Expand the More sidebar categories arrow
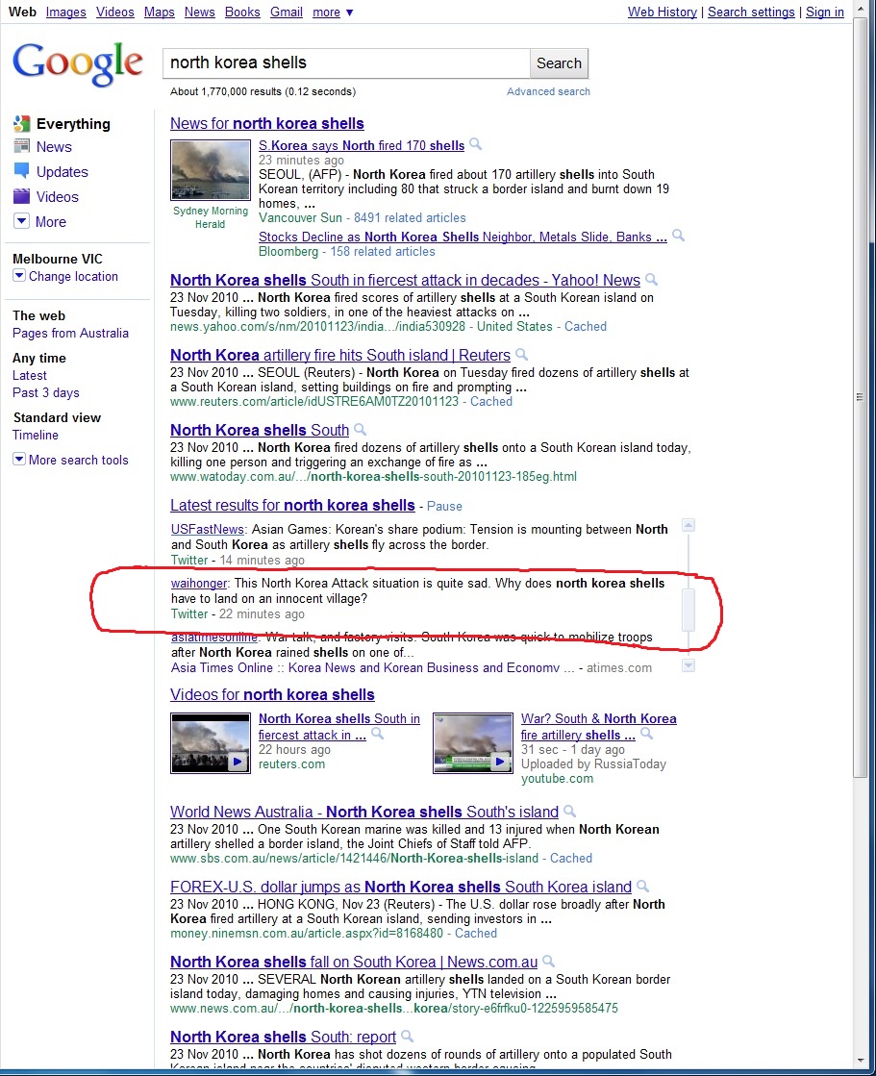876x1076 pixels. (22, 221)
